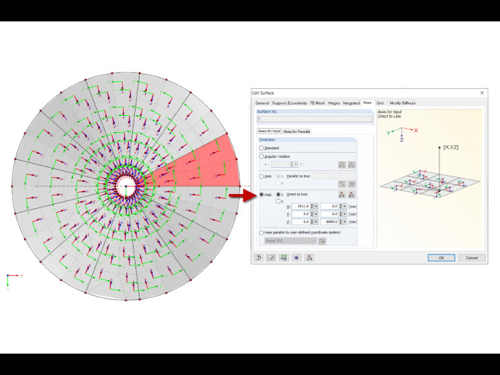The height and width of the screenshot is (375, 500).
Task: Click the first X coordinate field 2911.8
Action: [301, 207]
